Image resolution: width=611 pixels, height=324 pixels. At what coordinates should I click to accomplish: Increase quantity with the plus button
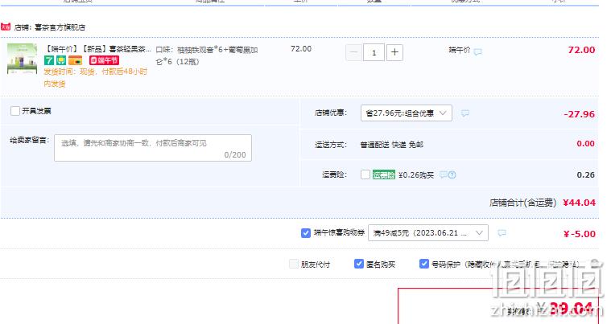tap(394, 52)
